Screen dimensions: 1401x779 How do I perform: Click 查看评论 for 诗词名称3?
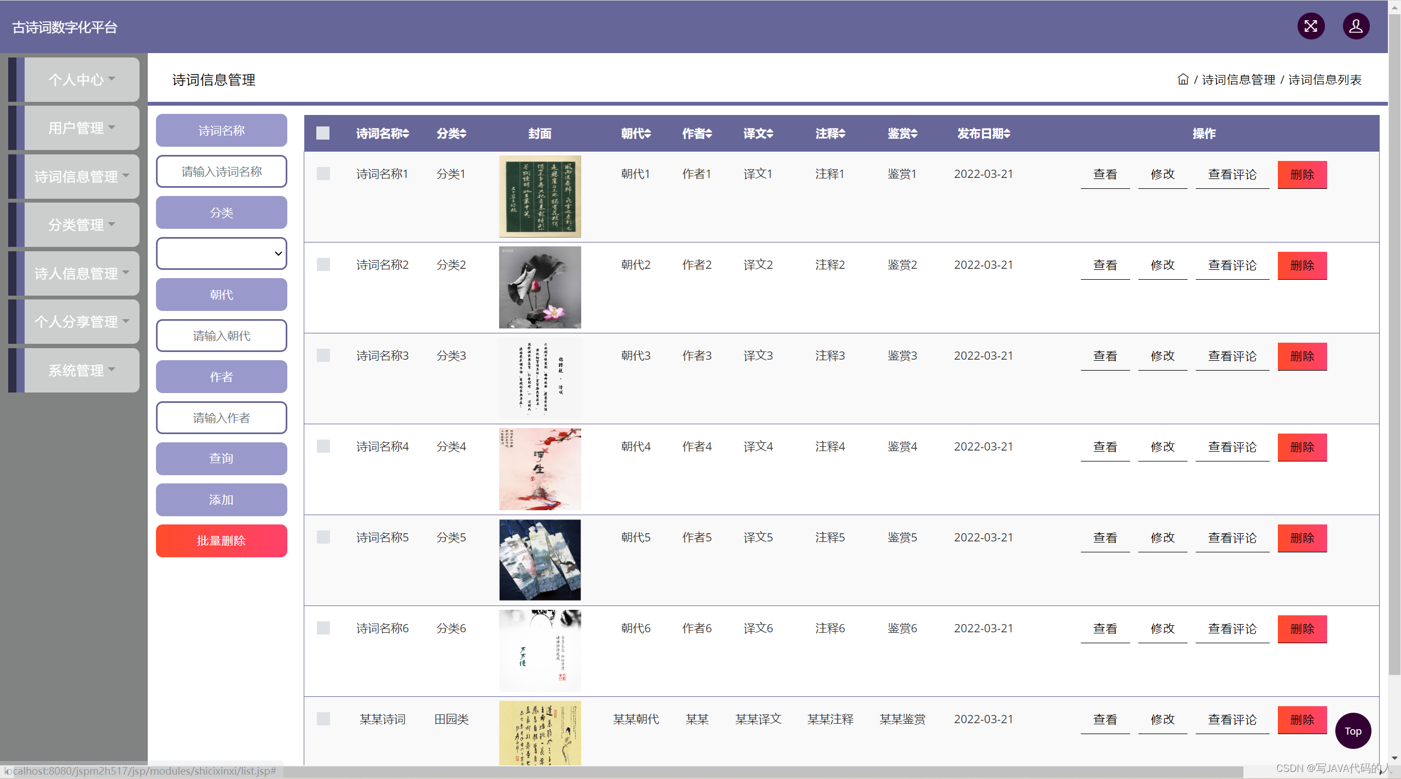coord(1232,356)
